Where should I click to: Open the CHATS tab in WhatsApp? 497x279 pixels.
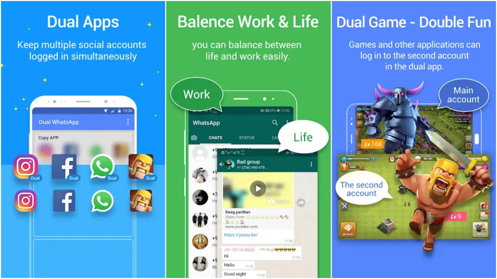pos(212,138)
